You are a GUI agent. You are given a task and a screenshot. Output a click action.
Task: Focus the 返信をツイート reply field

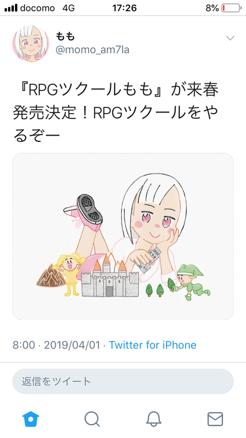123,381
